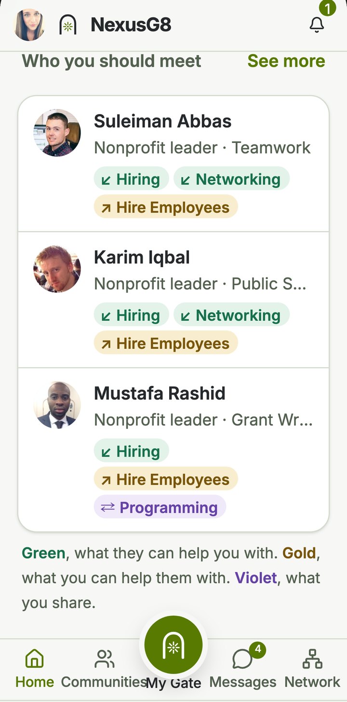Click the See more link
Screen dimensions: 347x702
pyautogui.click(x=286, y=61)
